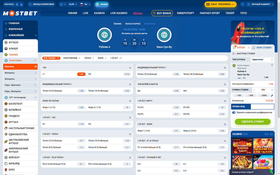Open the 23:09 time zone dropdown
The height and width of the screenshot is (175, 280).
73,4
